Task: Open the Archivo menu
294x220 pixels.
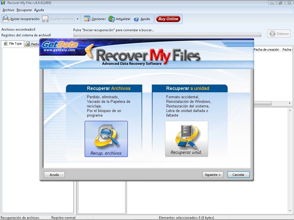Action: click(x=8, y=10)
